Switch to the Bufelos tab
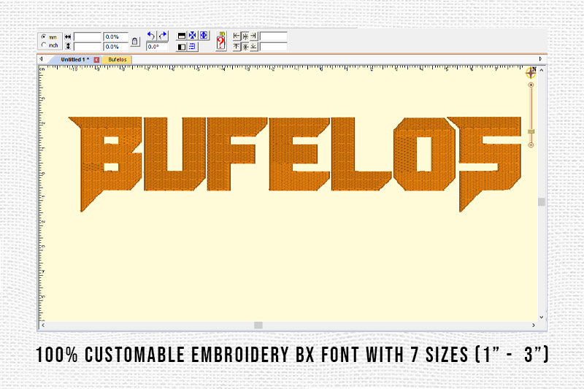584x389 pixels. 118,60
